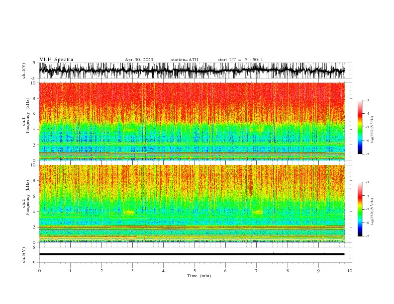Click time axis tick label "3"

click(x=132, y=271)
